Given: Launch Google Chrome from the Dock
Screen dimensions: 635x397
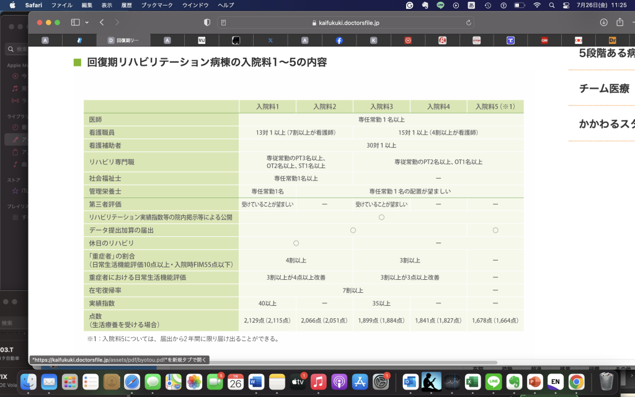Looking at the screenshot, I should click(576, 381).
